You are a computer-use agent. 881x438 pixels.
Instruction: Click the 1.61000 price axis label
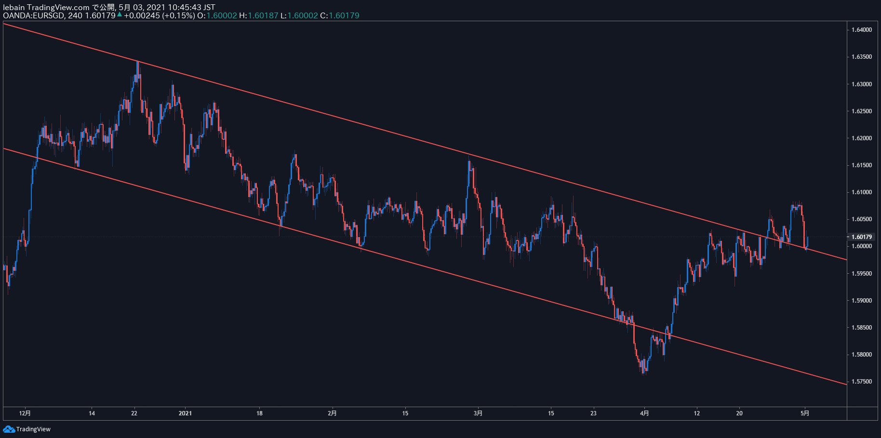[x=861, y=192]
